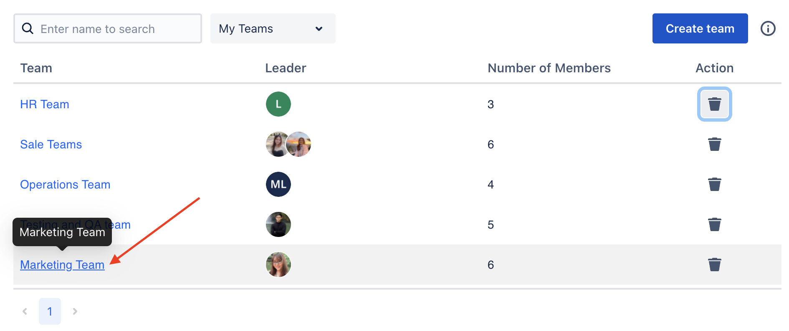789x331 pixels.
Task: Select the ML leader avatar
Action: [x=278, y=184]
